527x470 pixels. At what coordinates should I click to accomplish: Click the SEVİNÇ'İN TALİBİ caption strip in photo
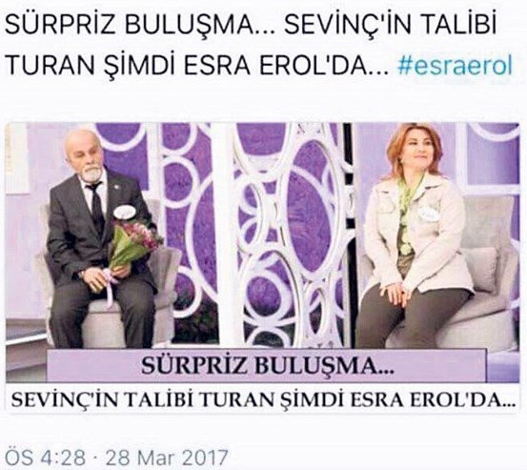point(263,399)
